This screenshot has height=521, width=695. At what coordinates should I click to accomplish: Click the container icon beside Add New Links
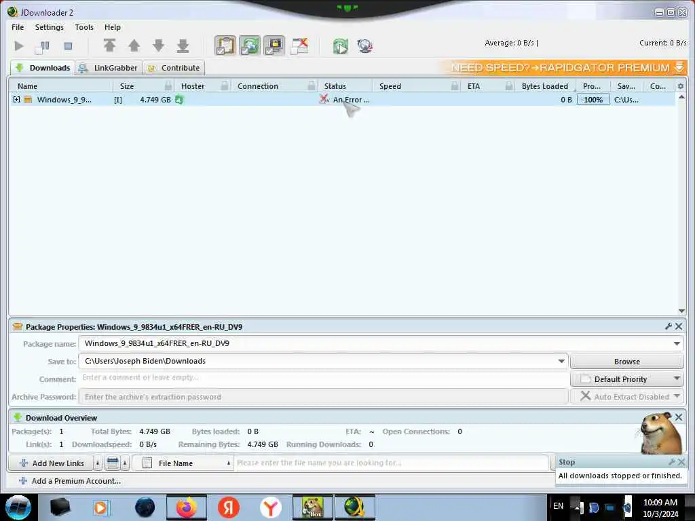click(113, 463)
